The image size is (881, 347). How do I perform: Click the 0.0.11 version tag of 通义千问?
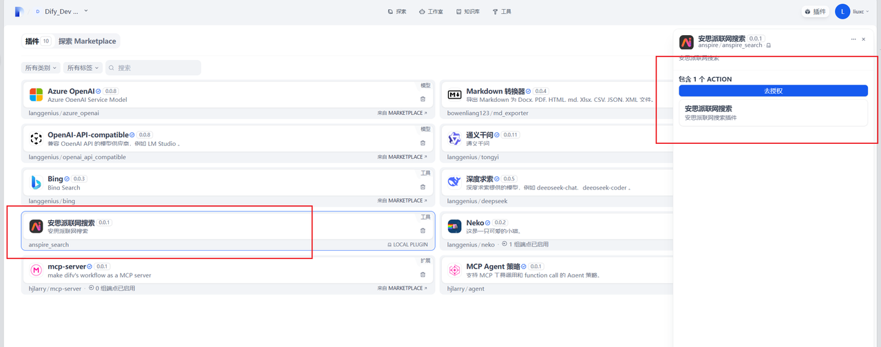pyautogui.click(x=510, y=135)
